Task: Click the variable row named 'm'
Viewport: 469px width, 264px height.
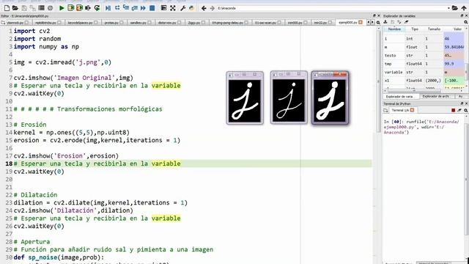Action: [424, 47]
